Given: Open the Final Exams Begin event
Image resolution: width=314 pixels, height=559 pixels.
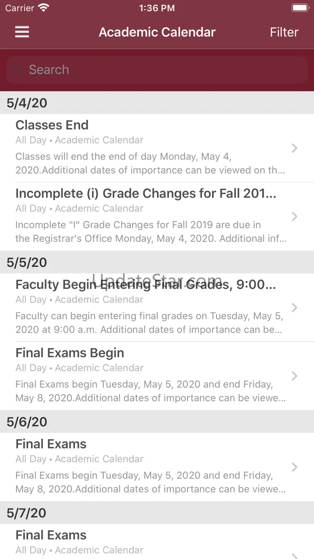Looking at the screenshot, I should pyautogui.click(x=157, y=376).
